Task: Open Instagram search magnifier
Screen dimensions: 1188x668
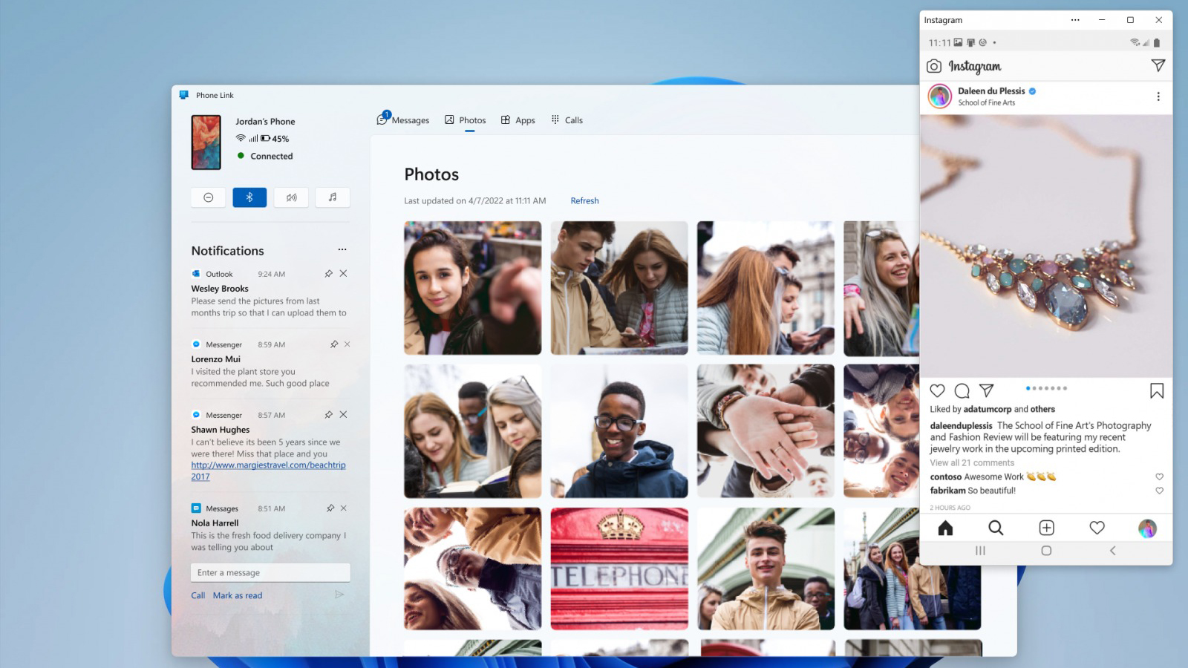Action: click(996, 528)
